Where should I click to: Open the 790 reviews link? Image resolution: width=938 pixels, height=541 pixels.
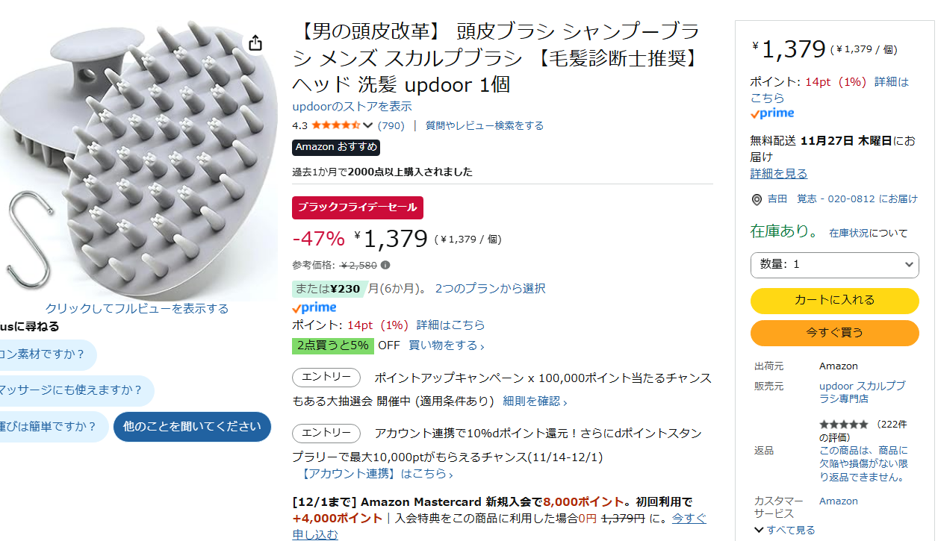[391, 125]
